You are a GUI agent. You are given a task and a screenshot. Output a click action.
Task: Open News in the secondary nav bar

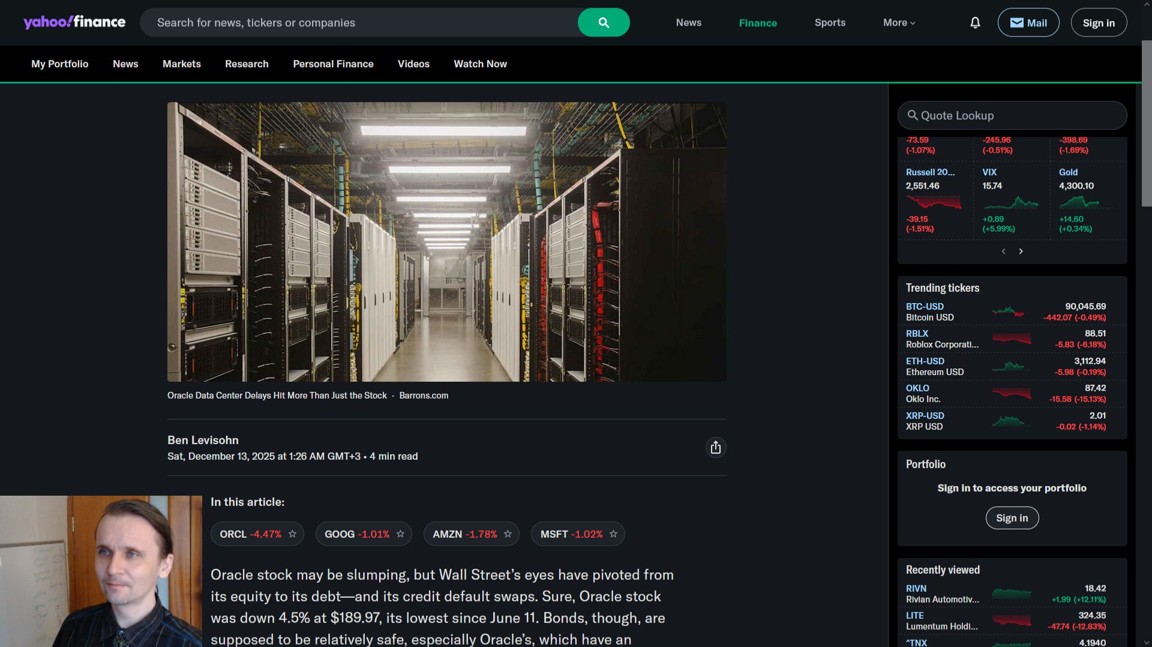click(125, 64)
